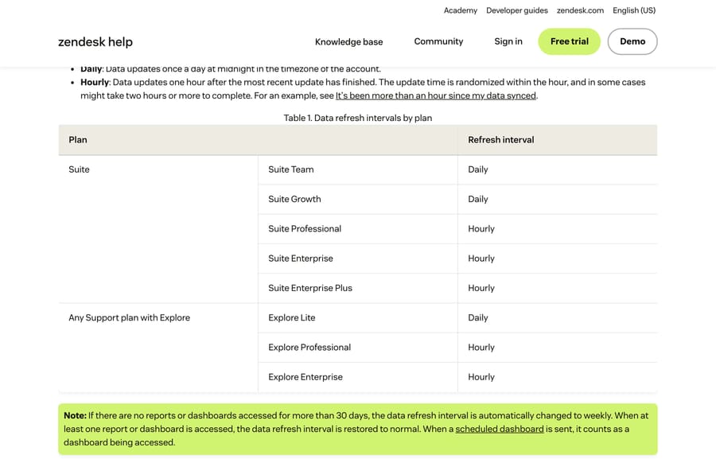Click Any Support plan with Explore cell
716x459 pixels.
point(158,348)
